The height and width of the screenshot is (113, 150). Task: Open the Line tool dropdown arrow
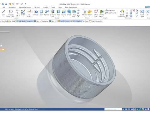(x=3, y=17)
